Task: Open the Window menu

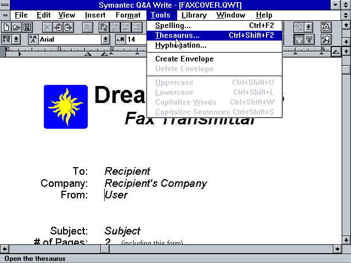Action: click(231, 15)
